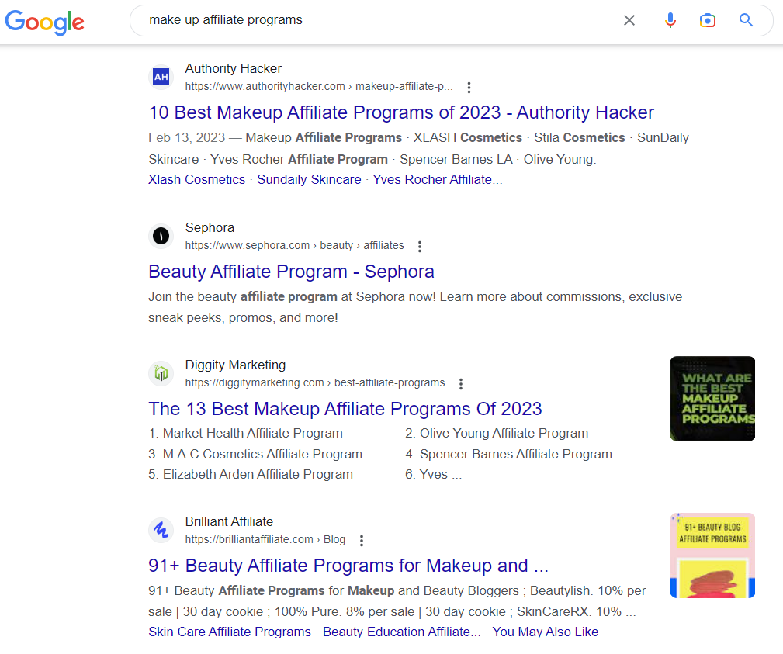Click the Authority Hacker AH favicon
This screenshot has height=654, width=783.
pos(161,77)
